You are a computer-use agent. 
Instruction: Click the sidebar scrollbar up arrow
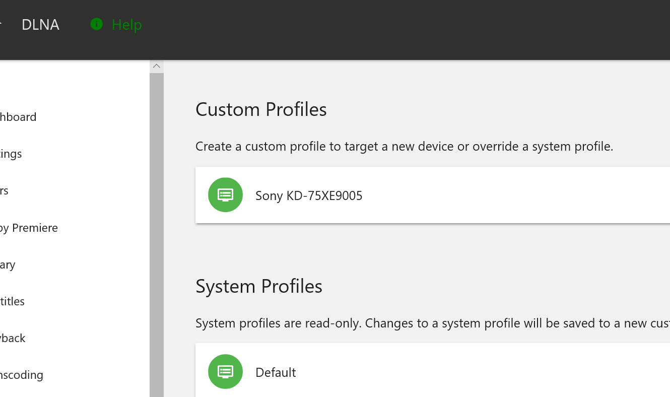[x=157, y=66]
